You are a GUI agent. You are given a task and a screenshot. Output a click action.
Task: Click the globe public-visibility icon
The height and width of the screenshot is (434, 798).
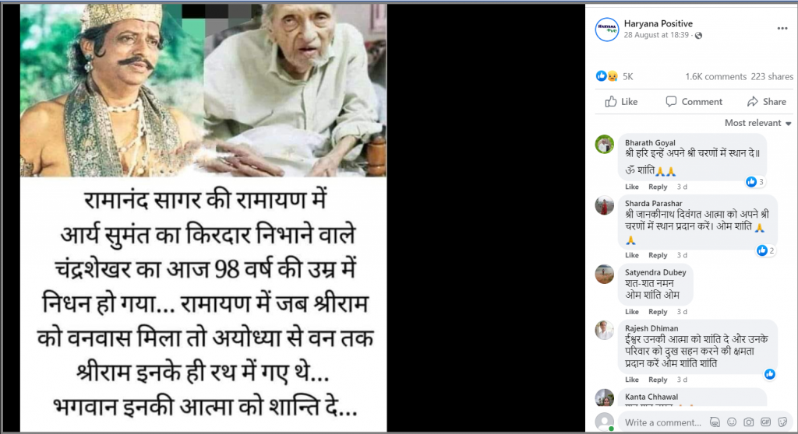point(698,36)
